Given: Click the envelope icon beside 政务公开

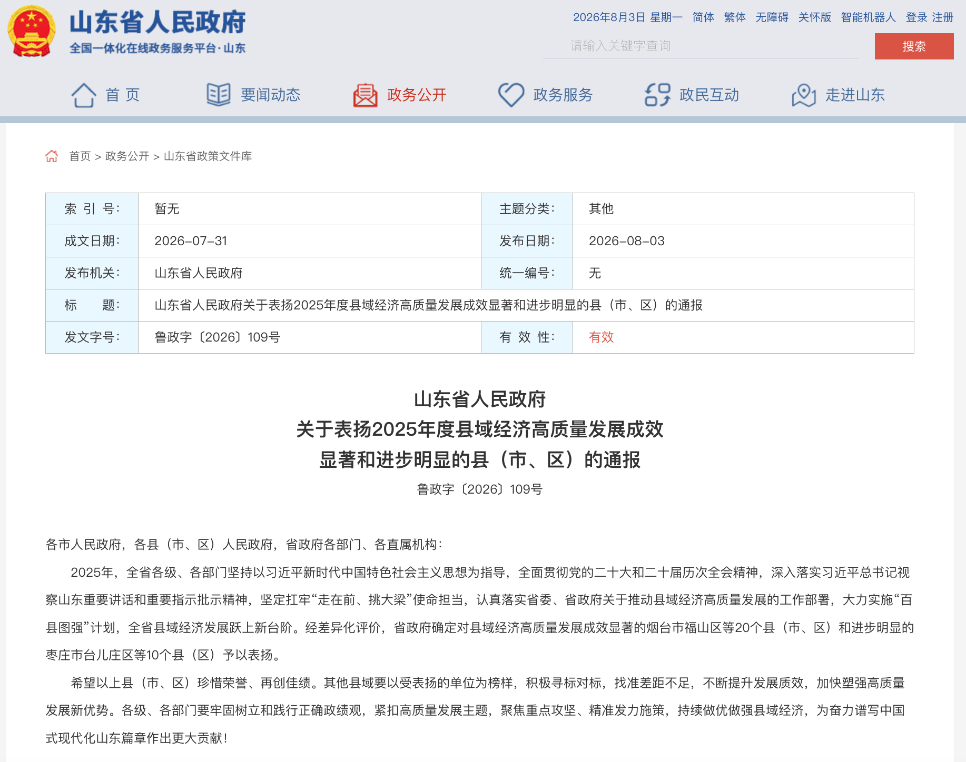Looking at the screenshot, I should (365, 95).
